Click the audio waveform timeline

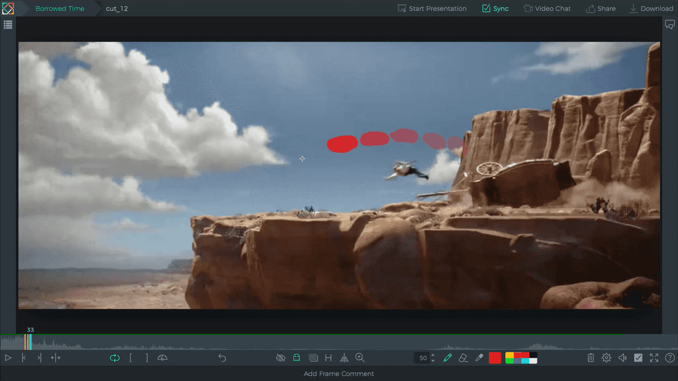point(339,342)
